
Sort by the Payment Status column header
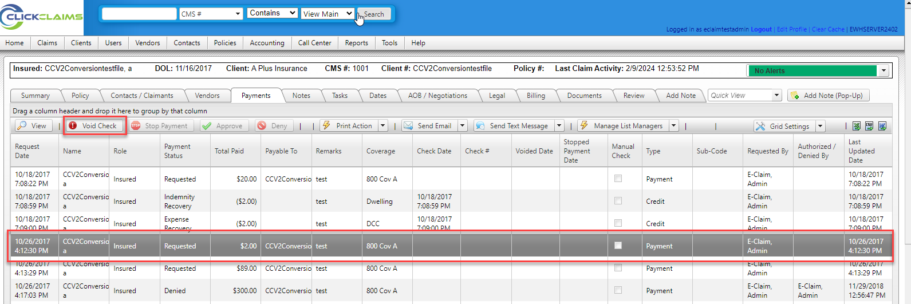pos(184,151)
